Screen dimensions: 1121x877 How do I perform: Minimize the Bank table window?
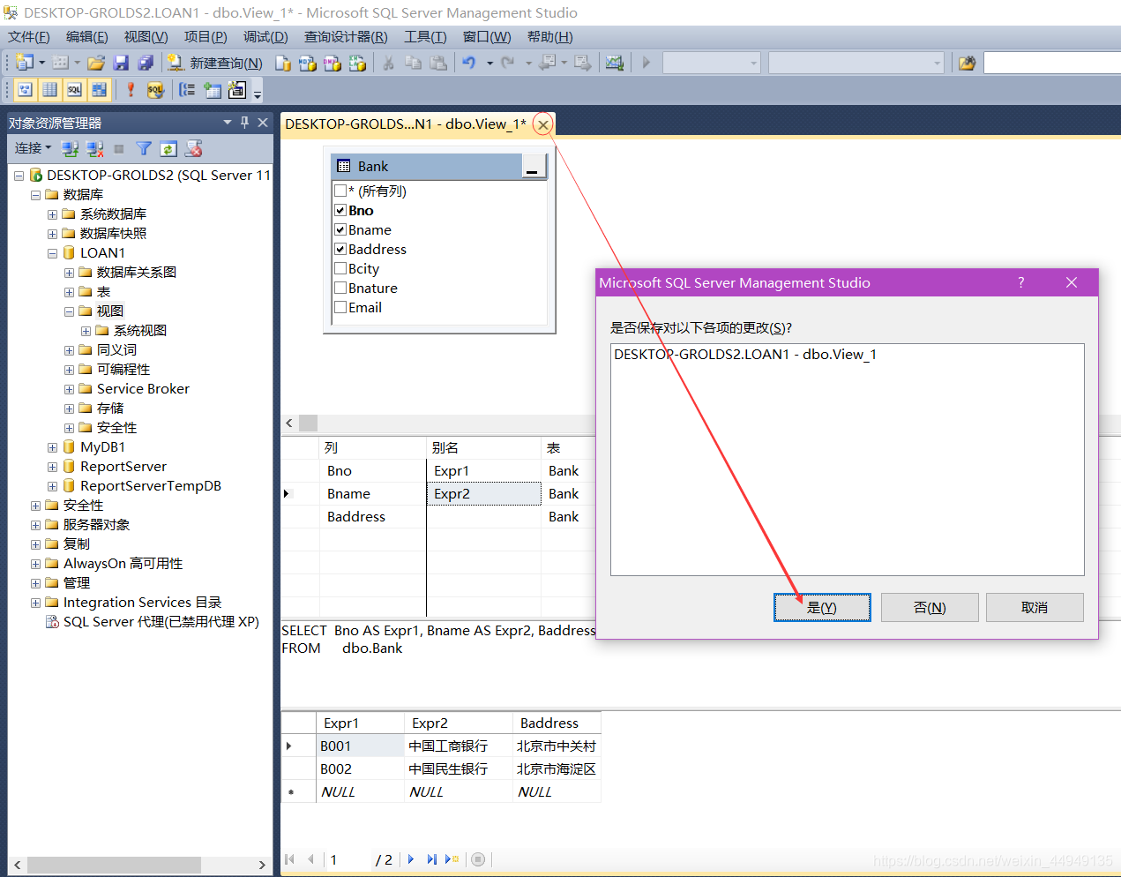[x=533, y=166]
